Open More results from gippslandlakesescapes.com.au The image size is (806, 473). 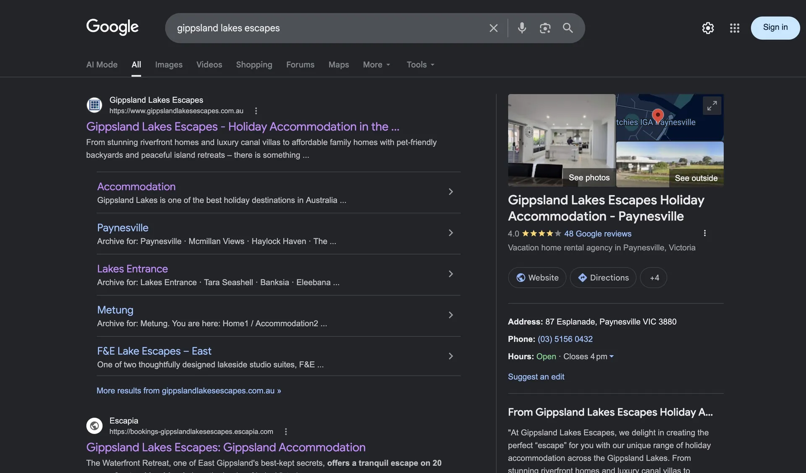[188, 390]
